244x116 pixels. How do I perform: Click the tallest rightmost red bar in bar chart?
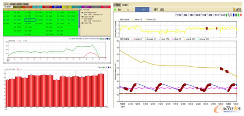pos(101,90)
